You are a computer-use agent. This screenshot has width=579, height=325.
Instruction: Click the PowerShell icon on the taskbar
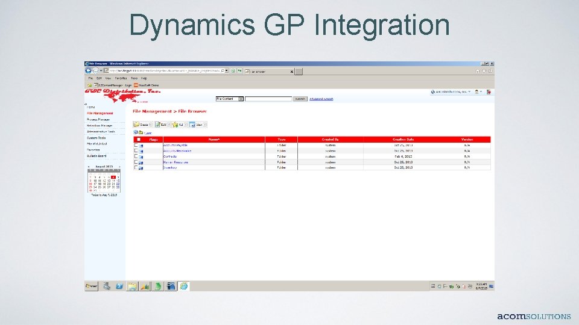[119, 286]
